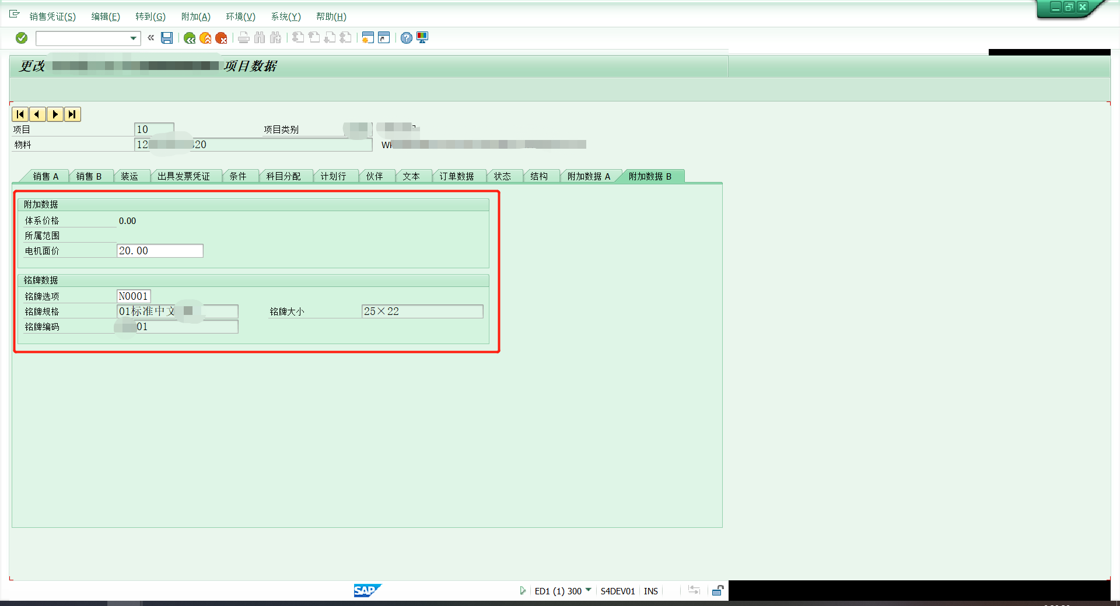Image resolution: width=1120 pixels, height=606 pixels.
Task: Expand status bar triangle arrow
Action: point(523,591)
